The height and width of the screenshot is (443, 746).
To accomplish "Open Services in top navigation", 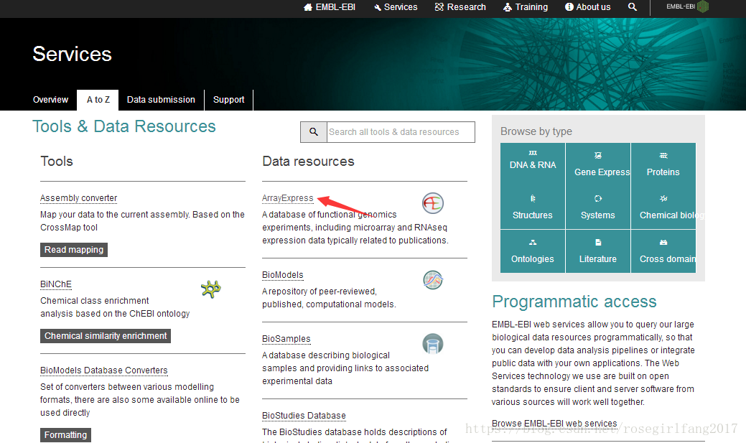I will 396,7.
